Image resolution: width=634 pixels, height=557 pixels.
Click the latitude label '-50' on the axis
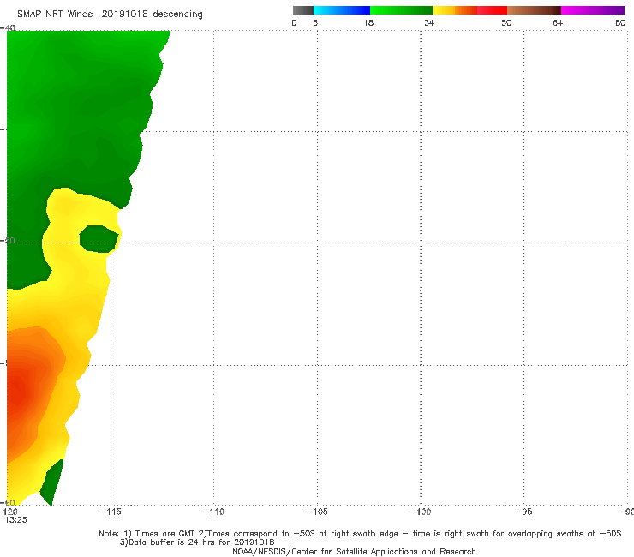[x=8, y=241]
